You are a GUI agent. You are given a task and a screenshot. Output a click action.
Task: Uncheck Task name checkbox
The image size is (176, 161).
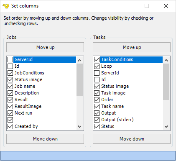pos(97,106)
